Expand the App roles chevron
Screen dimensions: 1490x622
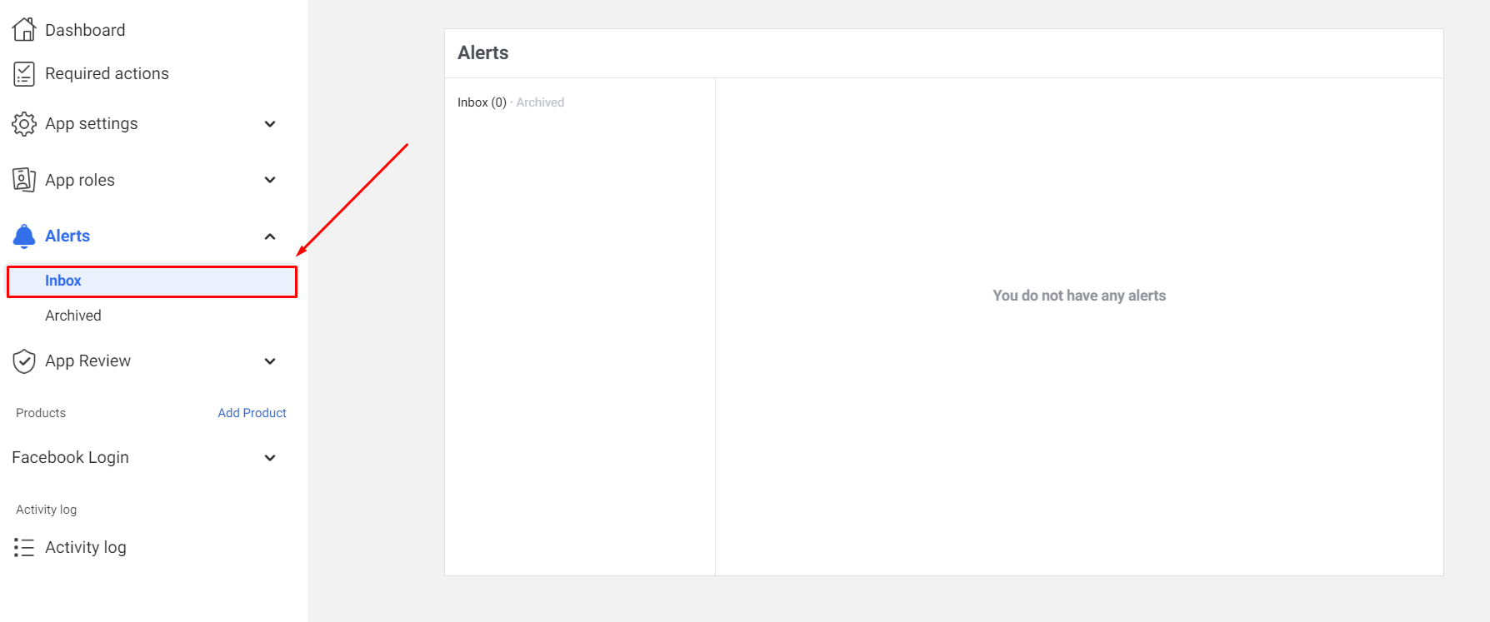click(x=270, y=180)
